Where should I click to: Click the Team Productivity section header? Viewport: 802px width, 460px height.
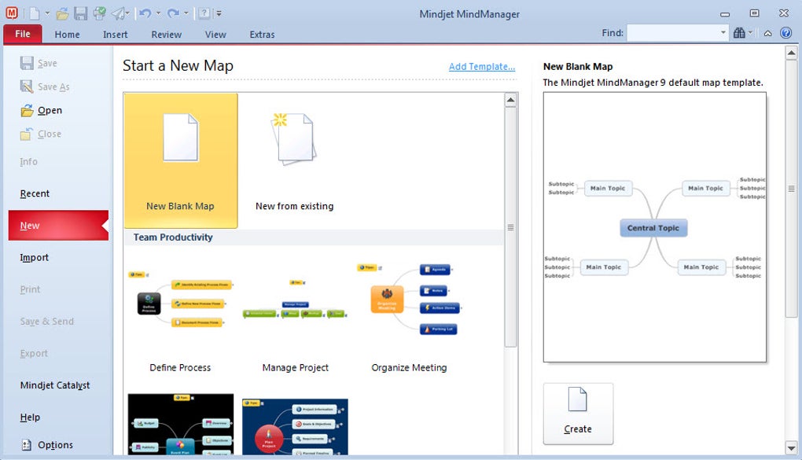point(173,237)
